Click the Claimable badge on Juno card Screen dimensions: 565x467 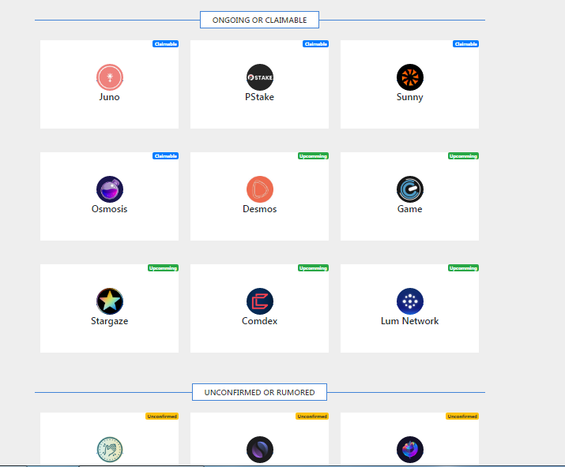point(165,44)
